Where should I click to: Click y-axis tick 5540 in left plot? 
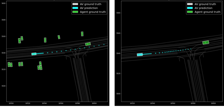pos(4,53)
